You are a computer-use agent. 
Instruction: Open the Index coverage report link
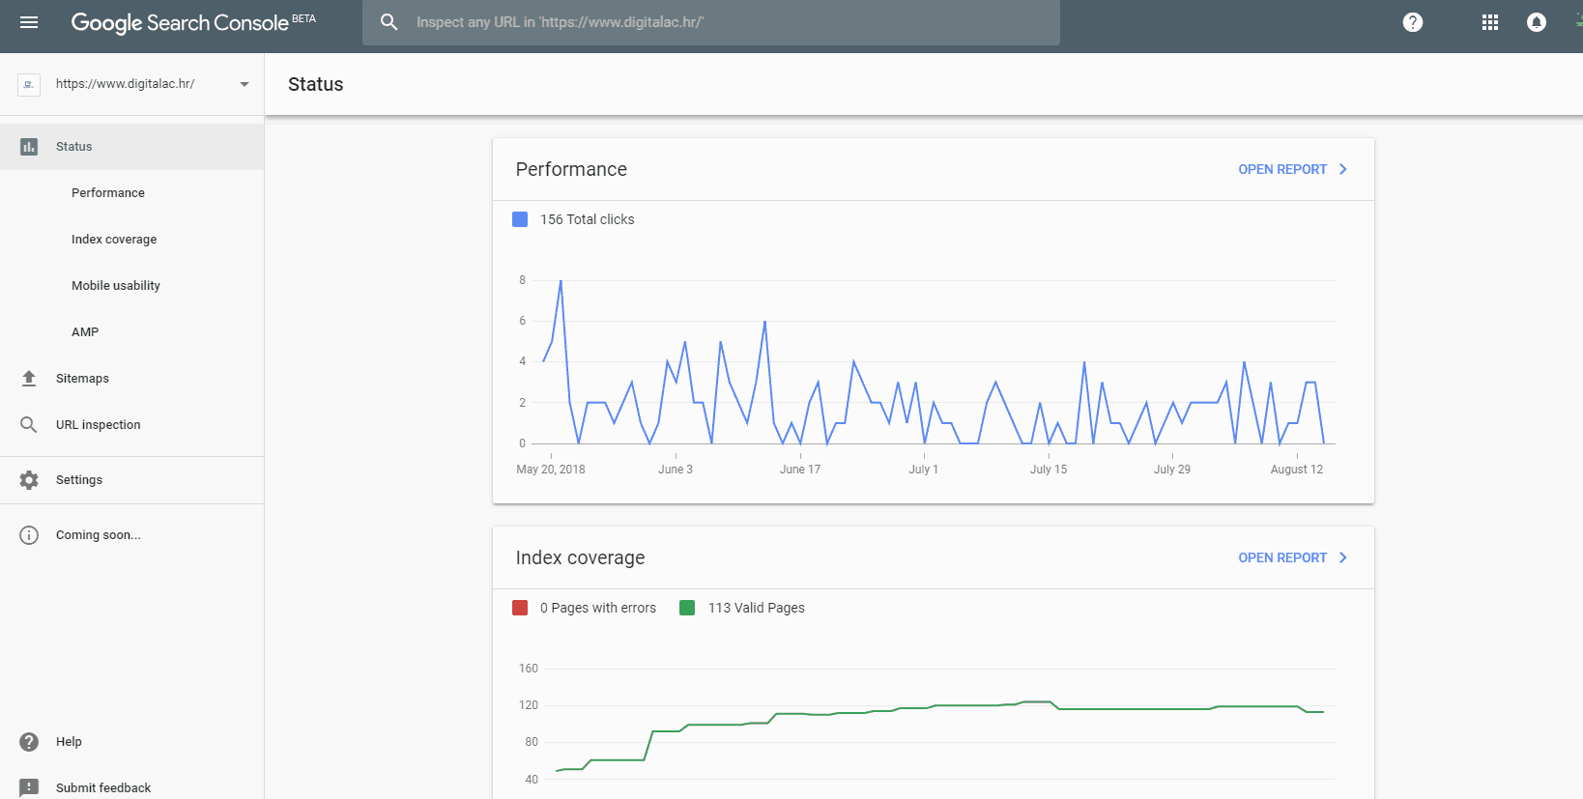coord(1281,557)
